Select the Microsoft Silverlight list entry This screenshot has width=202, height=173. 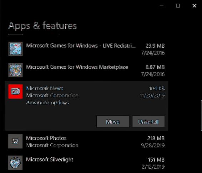(x=86, y=163)
